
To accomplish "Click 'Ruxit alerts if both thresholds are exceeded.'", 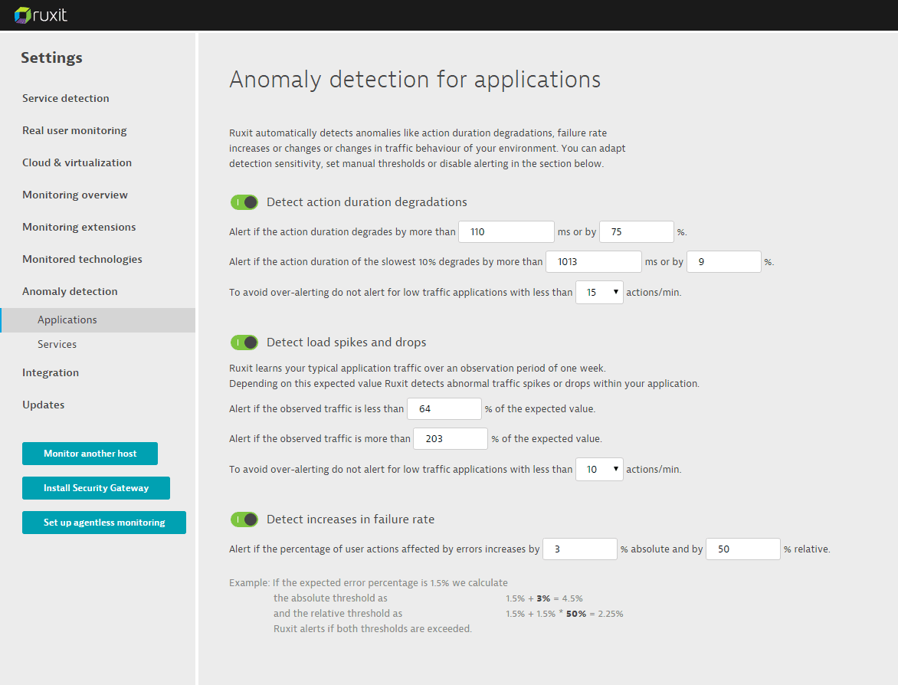I will (x=372, y=629).
